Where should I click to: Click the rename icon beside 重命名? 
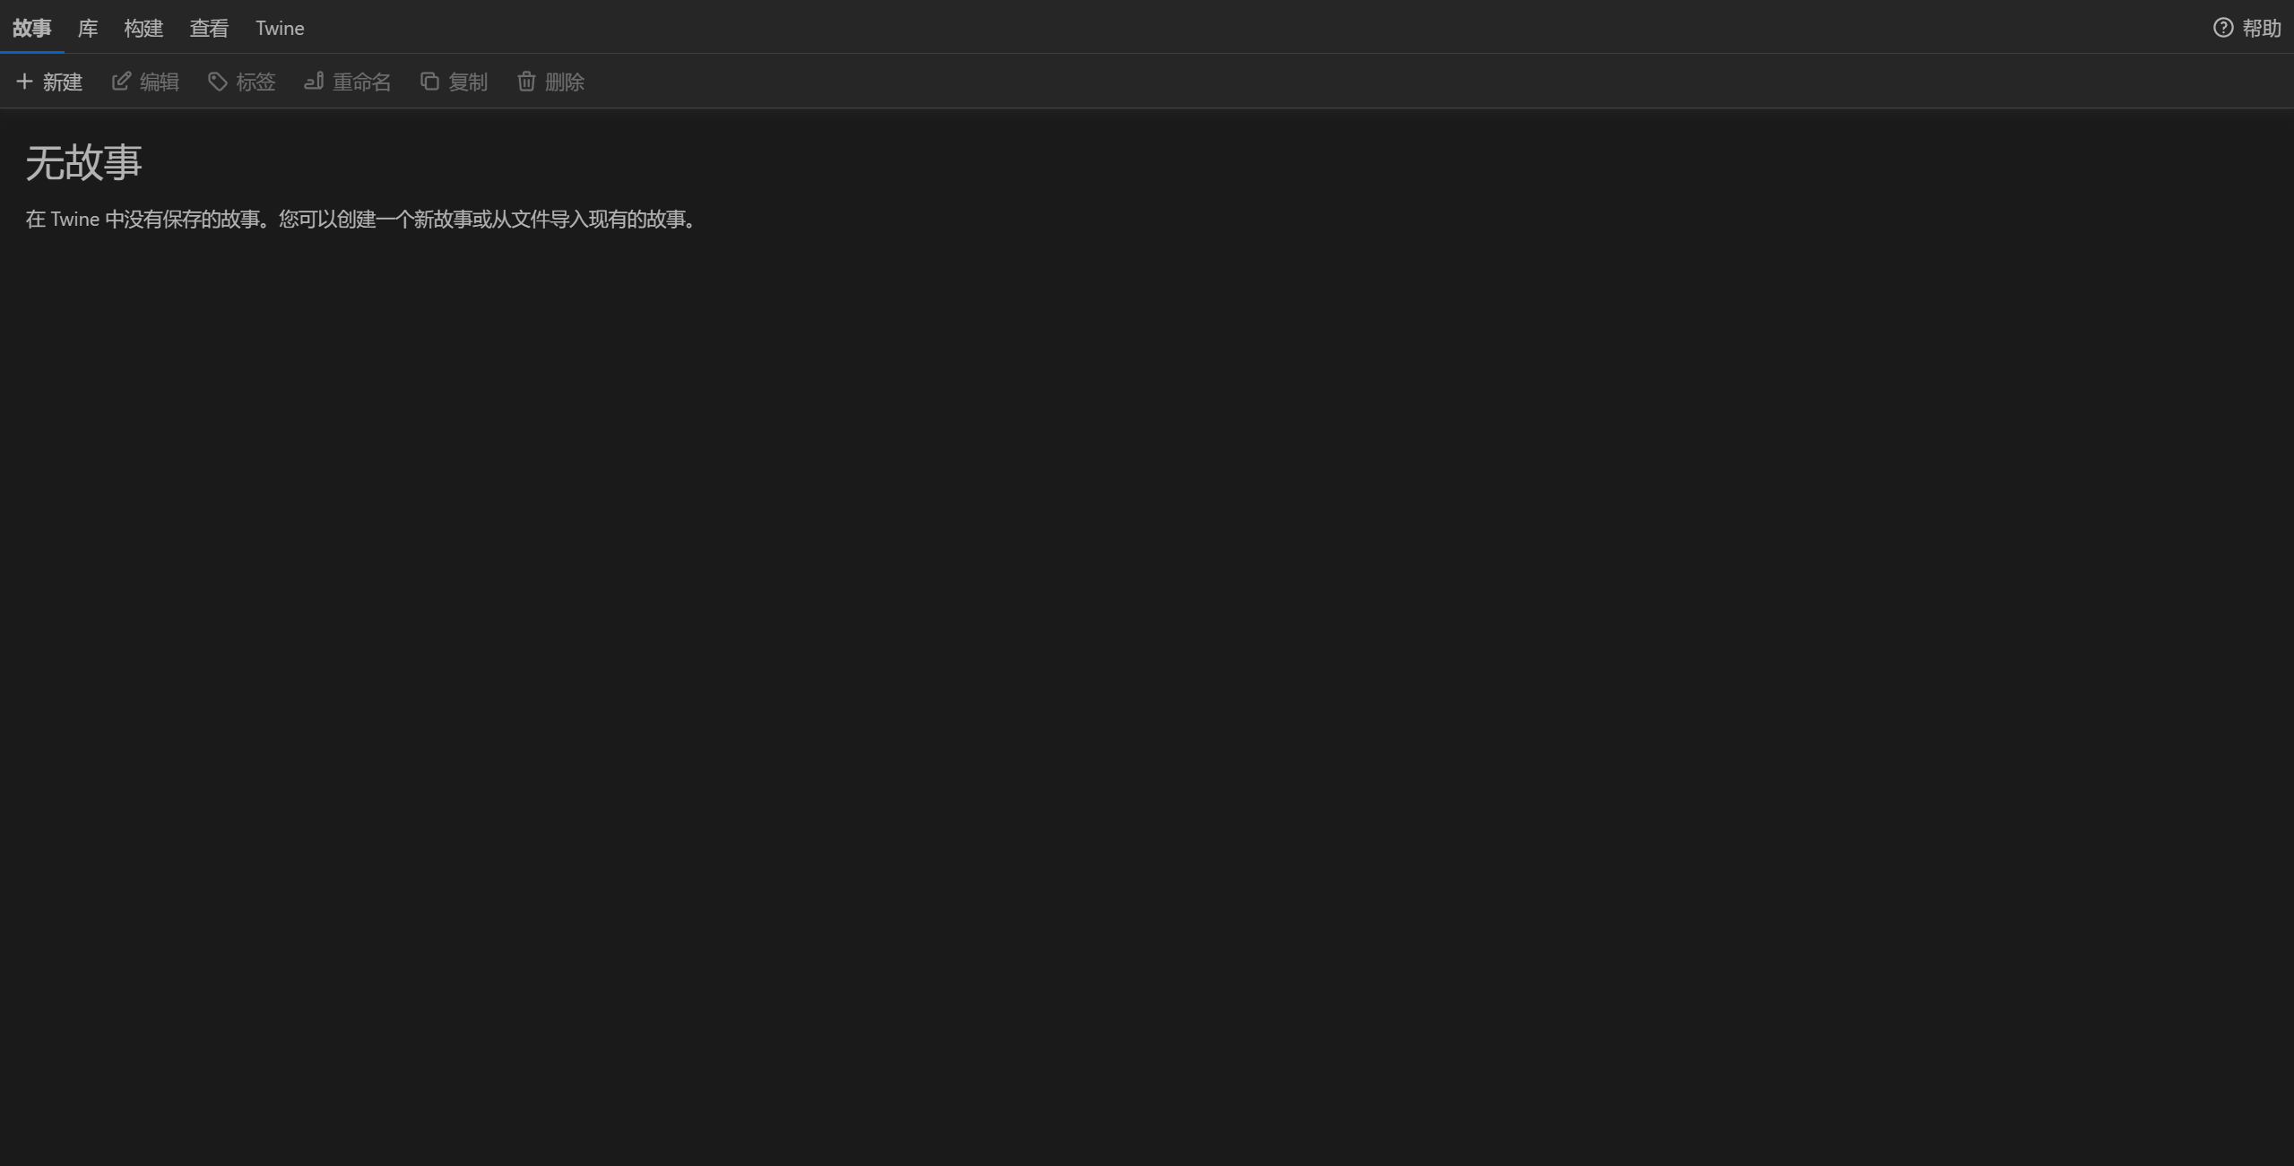pyautogui.click(x=314, y=82)
